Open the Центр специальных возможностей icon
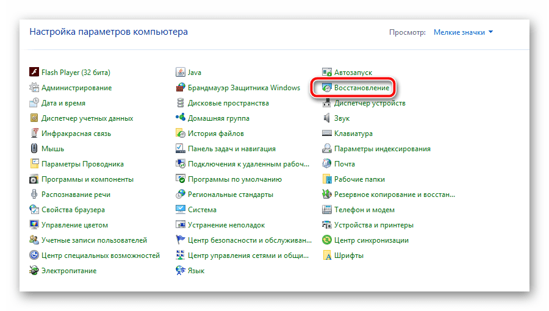Image resolution: width=549 pixels, height=311 pixels. pos(34,256)
